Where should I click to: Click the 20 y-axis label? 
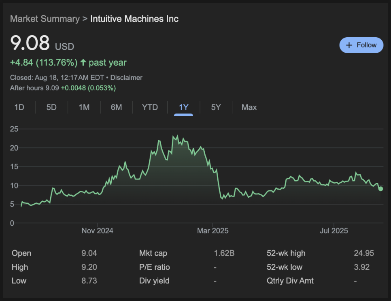14,148
